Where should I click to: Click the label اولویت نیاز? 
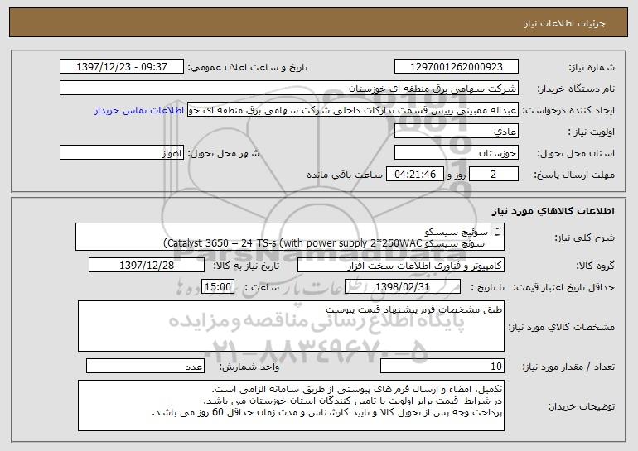coord(592,132)
